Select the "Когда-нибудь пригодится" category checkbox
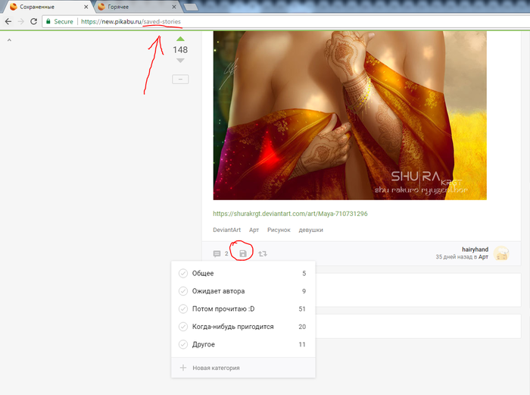This screenshot has width=530, height=395. point(182,327)
